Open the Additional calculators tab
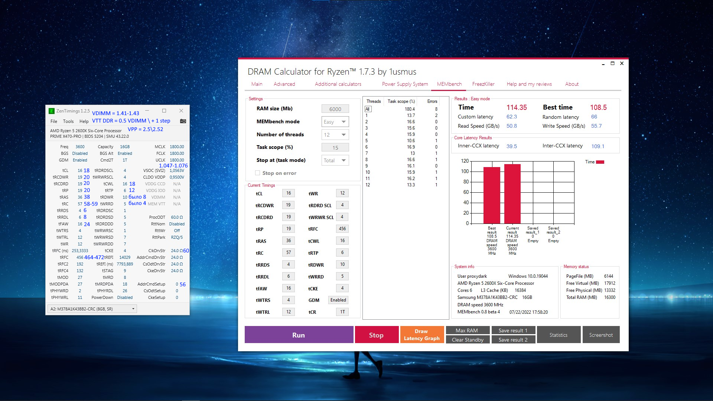This screenshot has width=713, height=401. point(338,84)
